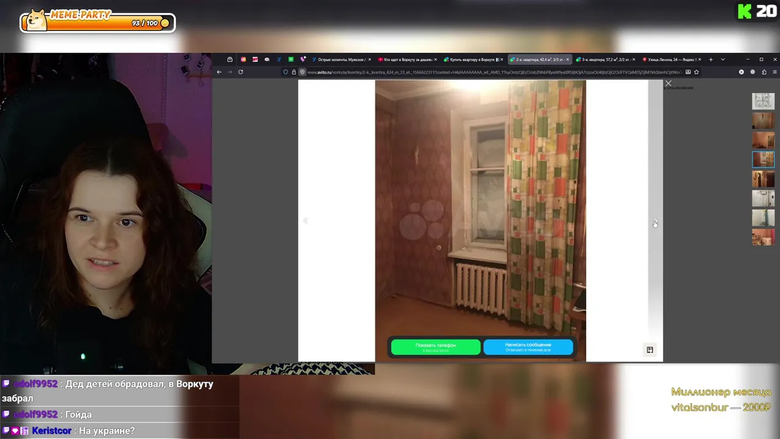
Task: Show the next photo with right arrow
Action: 655,221
